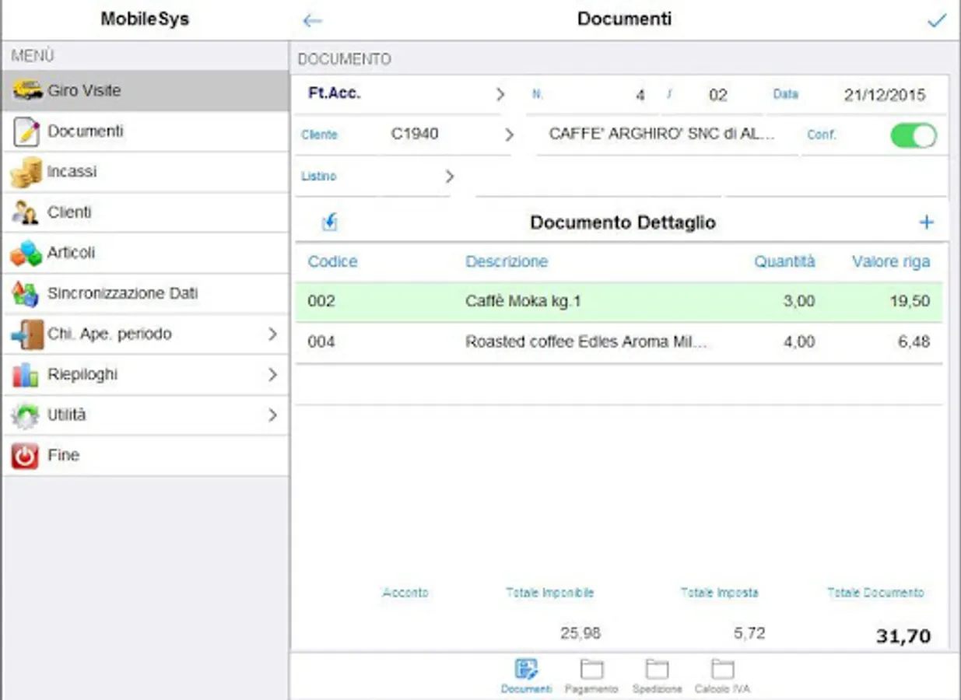Switch to Calcolo IVA tab label

point(722,689)
